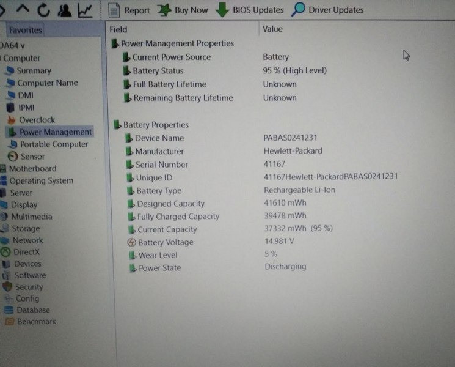Select the Battery Voltage row
Viewport: 455px width, 367px height.
point(165,242)
